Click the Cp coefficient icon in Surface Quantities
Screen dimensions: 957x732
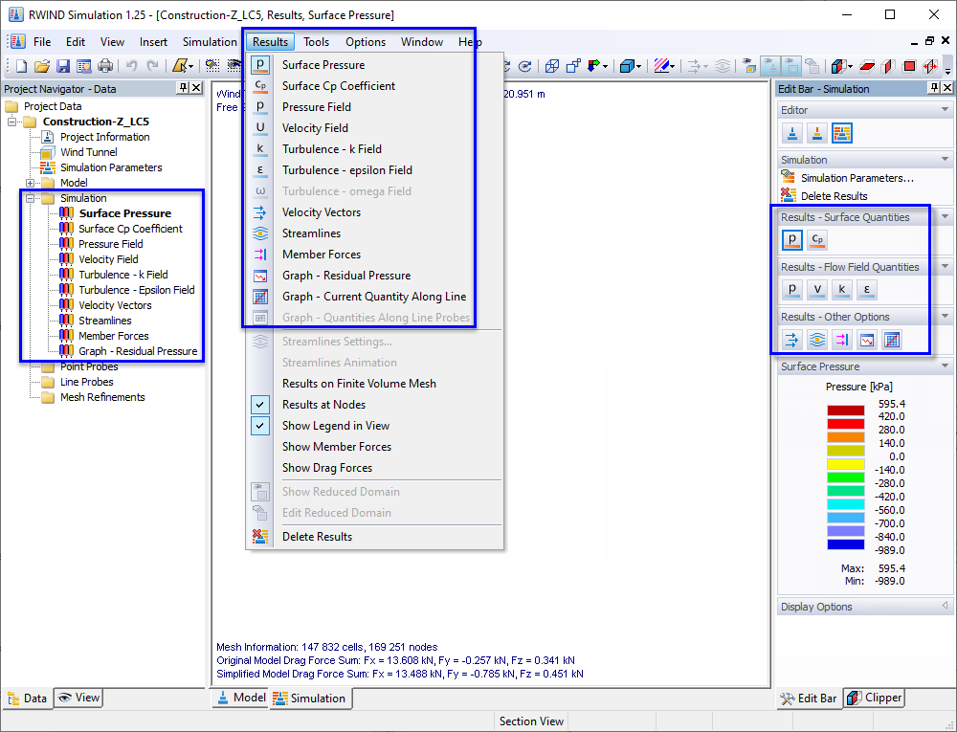click(817, 240)
